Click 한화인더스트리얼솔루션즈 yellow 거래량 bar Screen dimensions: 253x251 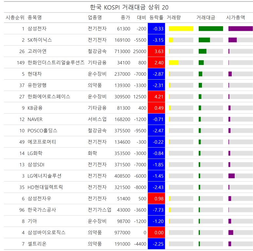click(x=173, y=63)
